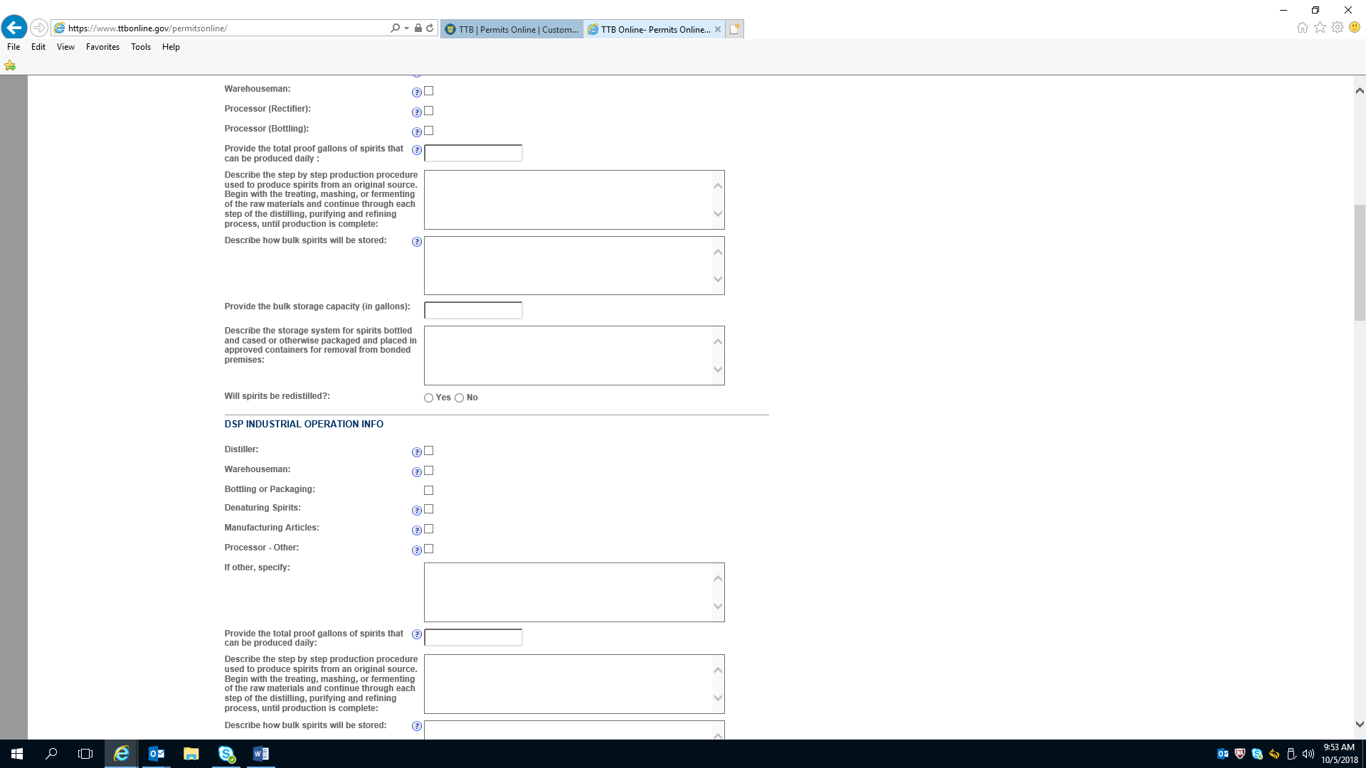This screenshot has height=768, width=1366.
Task: Open help icon for bulk spirits storage
Action: click(417, 242)
